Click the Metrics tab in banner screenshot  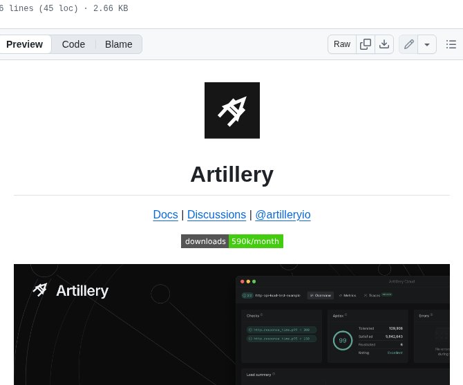click(348, 295)
